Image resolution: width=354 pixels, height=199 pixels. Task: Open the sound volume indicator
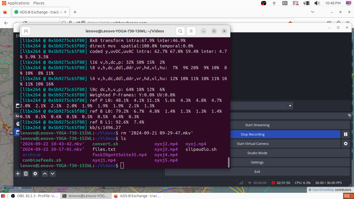tap(317, 3)
